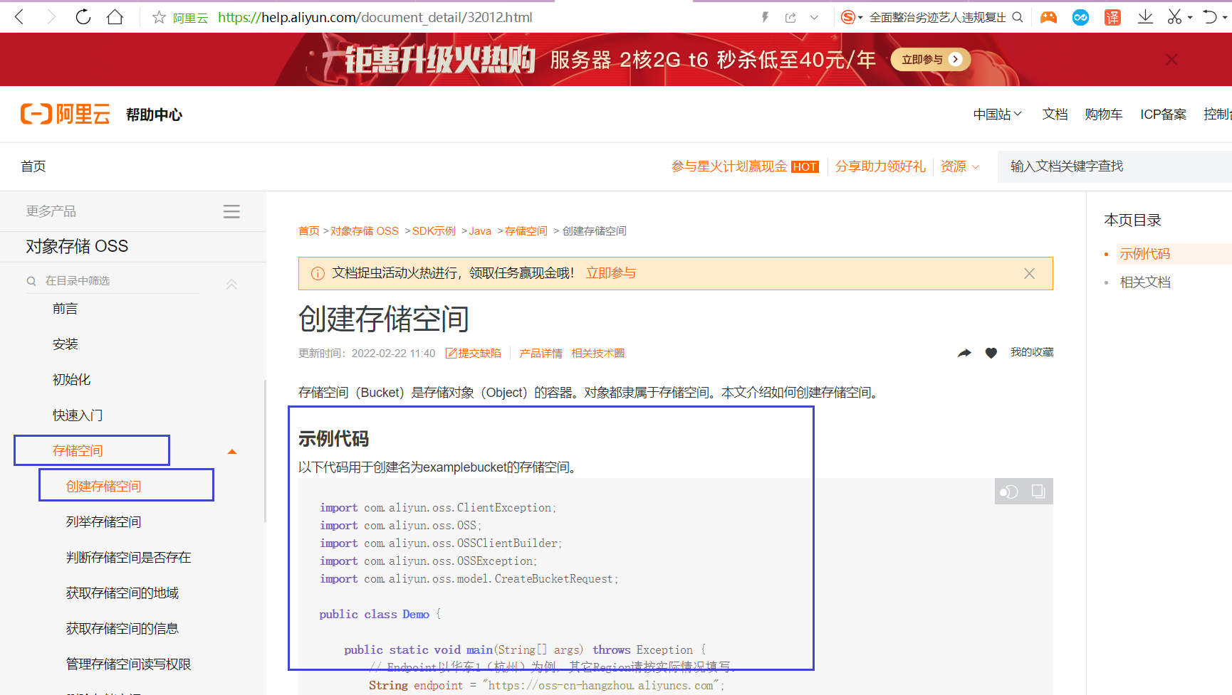The image size is (1232, 695).
Task: Click the 提交缺陷 link
Action: [474, 353]
